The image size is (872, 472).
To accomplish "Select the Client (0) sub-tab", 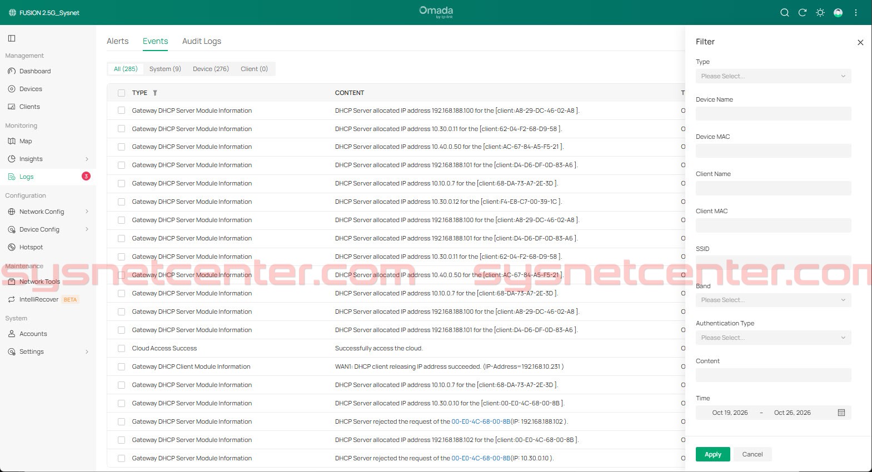I will [254, 69].
